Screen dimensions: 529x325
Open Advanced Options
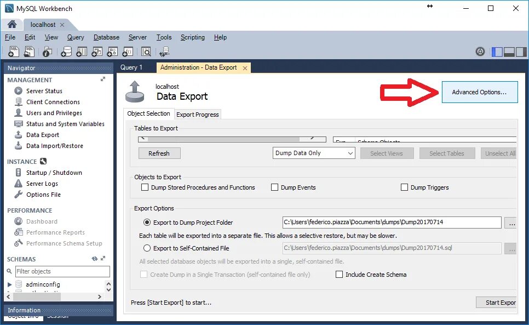479,92
